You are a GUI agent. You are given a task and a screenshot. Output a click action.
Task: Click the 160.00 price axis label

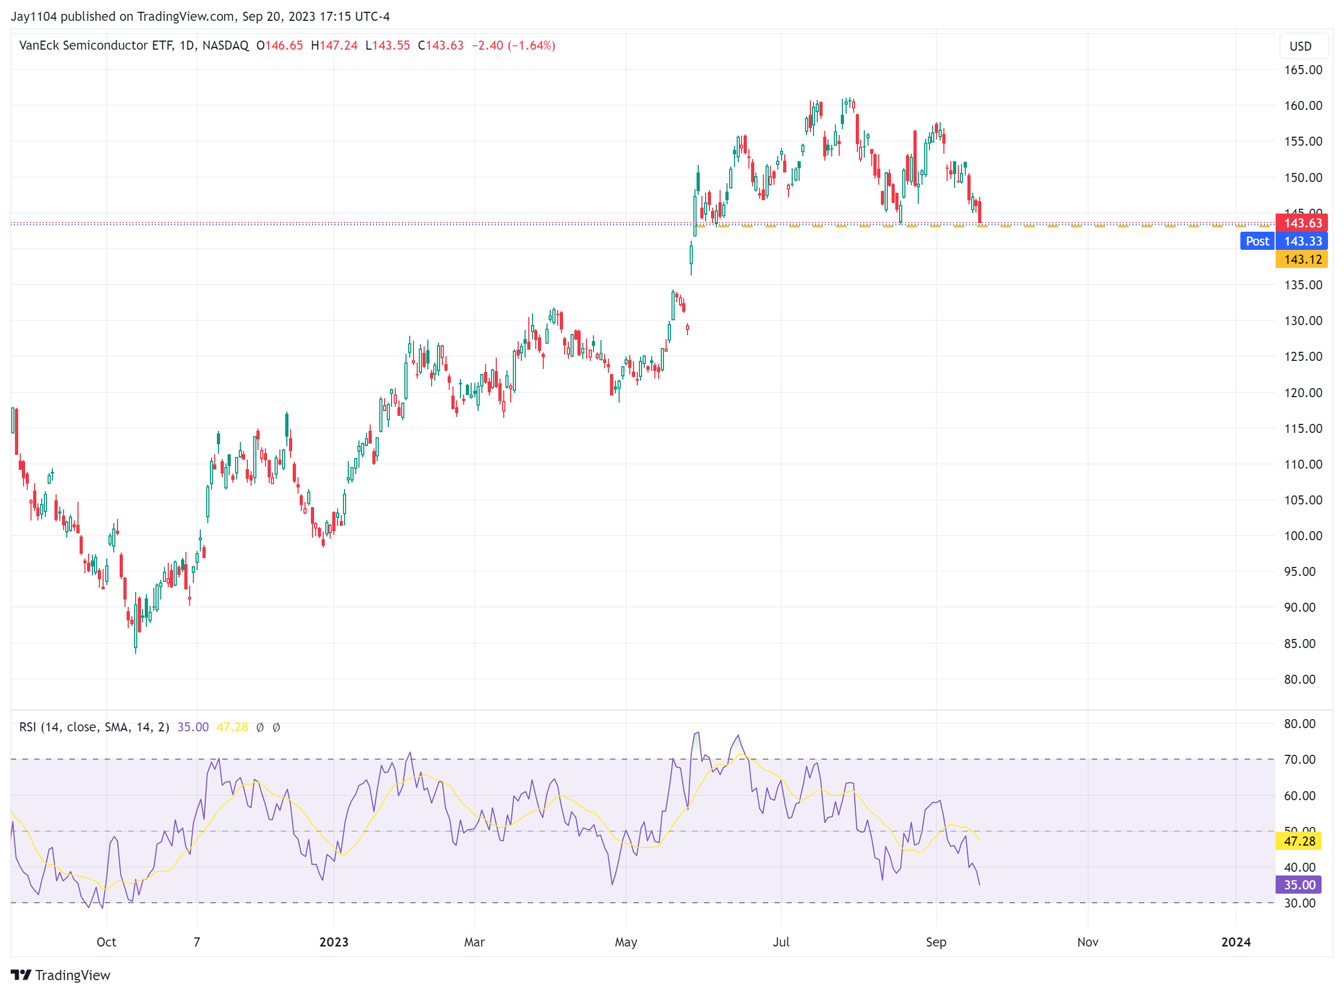click(x=1303, y=105)
